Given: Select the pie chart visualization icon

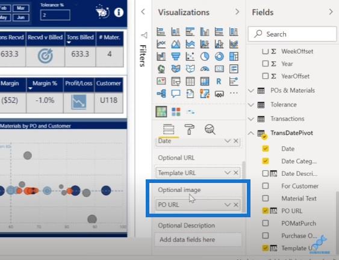Looking at the screenshot, I should tap(205, 57).
